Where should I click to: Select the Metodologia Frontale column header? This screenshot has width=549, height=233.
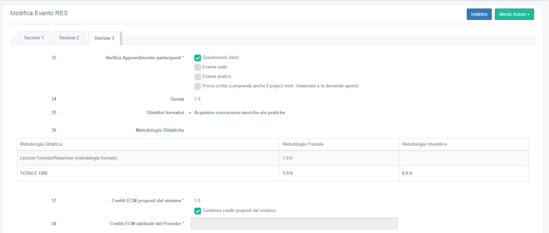click(x=303, y=144)
